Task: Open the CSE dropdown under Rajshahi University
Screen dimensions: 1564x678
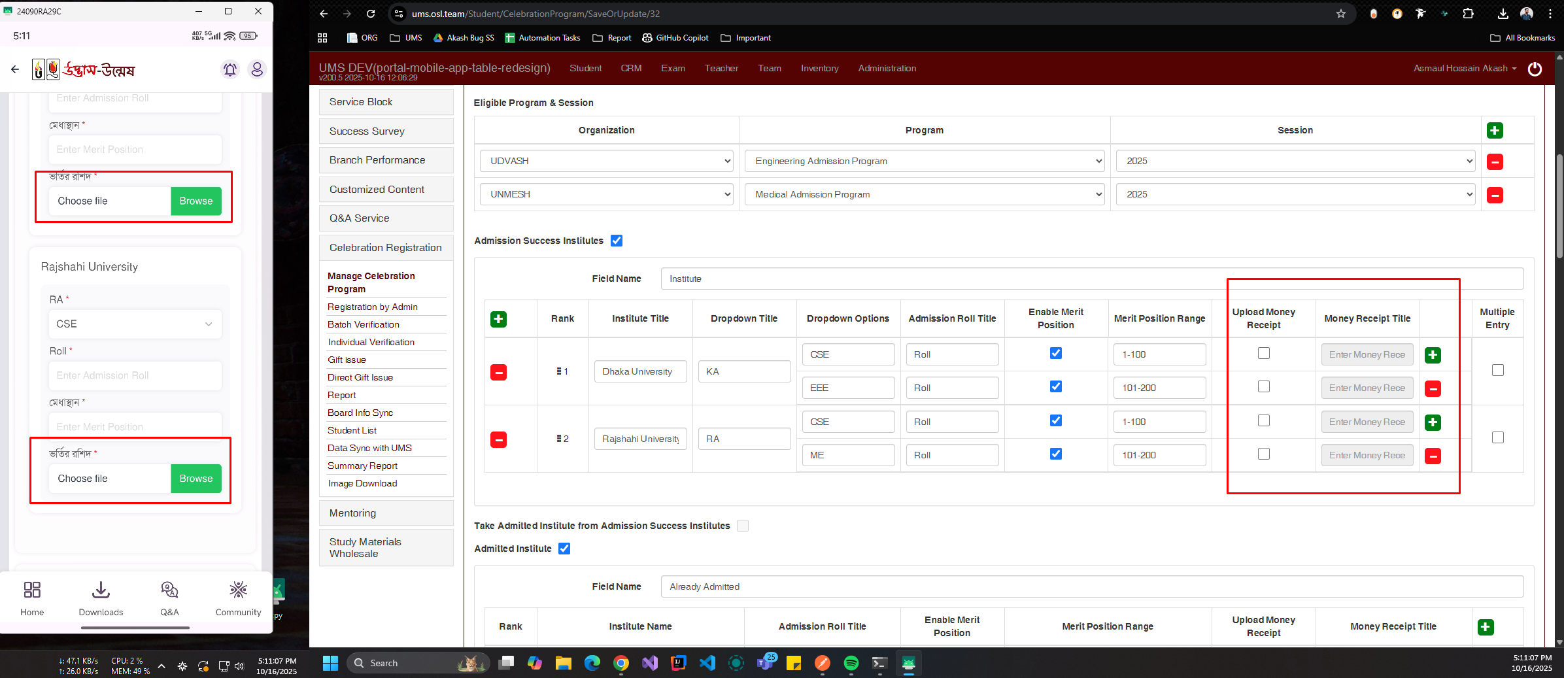Action: pos(135,324)
